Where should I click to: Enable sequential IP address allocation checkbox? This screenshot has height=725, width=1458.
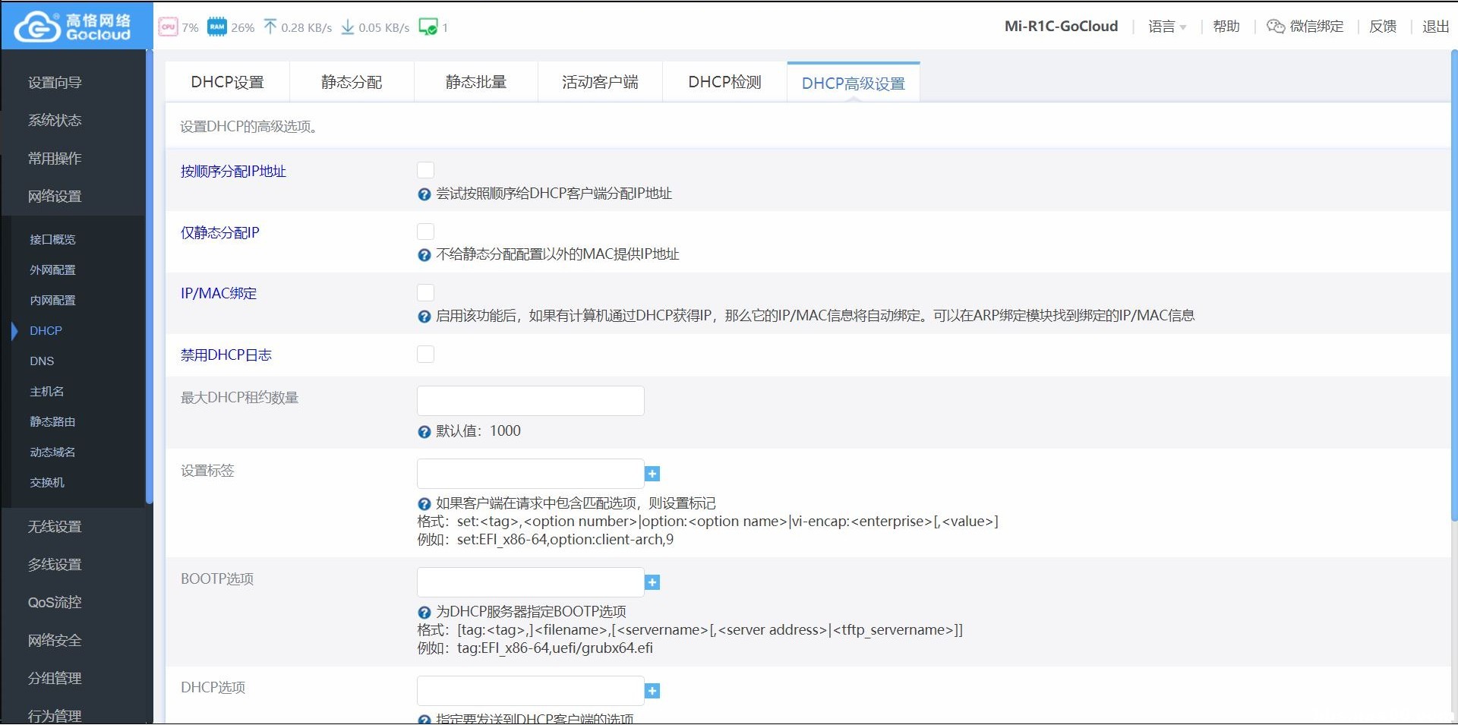(x=425, y=171)
